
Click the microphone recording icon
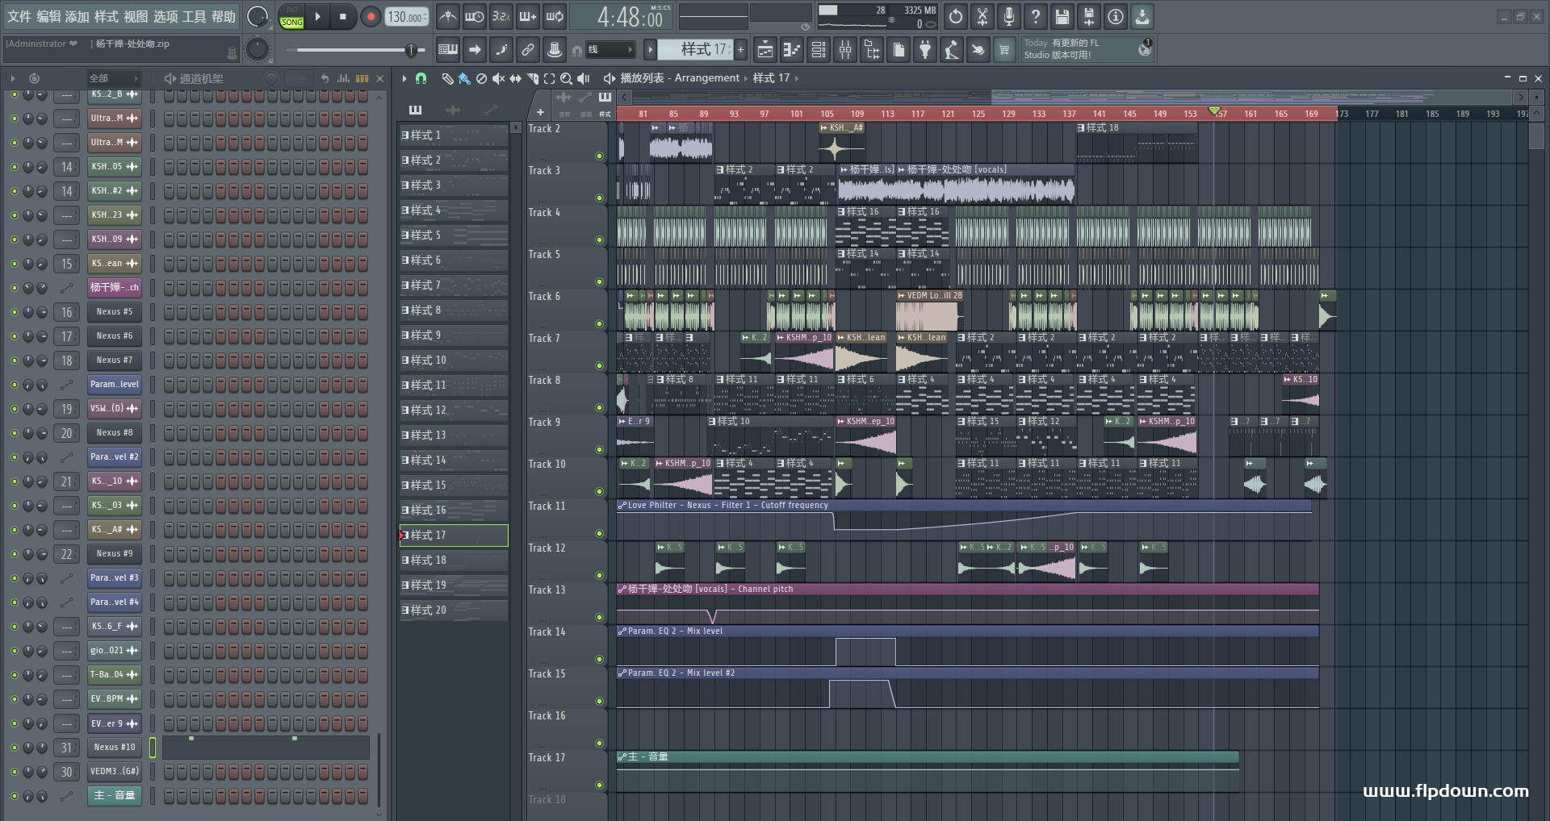1008,16
